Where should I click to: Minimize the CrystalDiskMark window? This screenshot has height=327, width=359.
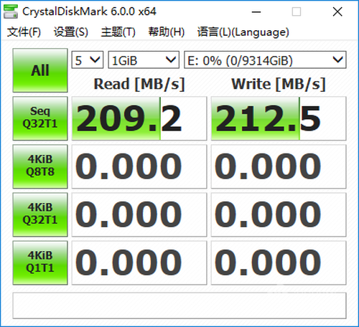[256, 11]
